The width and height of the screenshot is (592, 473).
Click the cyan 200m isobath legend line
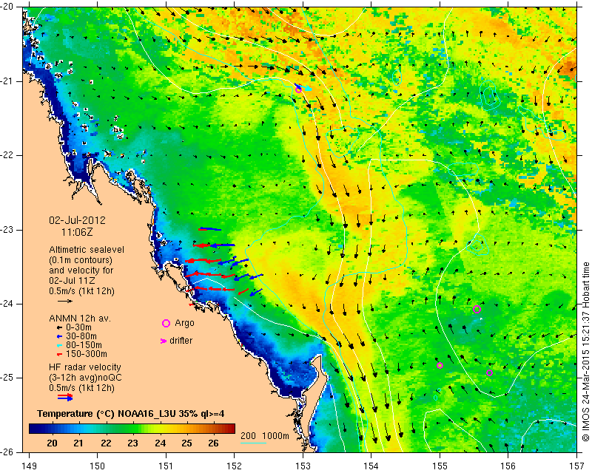point(253,443)
